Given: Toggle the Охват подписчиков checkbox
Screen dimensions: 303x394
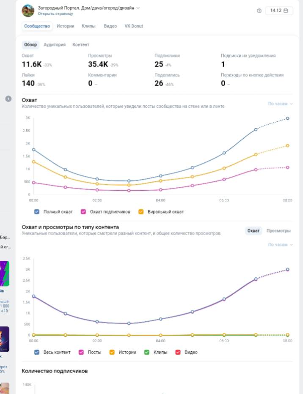Looking at the screenshot, I should pos(83,211).
